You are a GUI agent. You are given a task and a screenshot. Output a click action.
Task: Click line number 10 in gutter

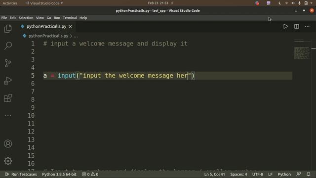click(31, 116)
